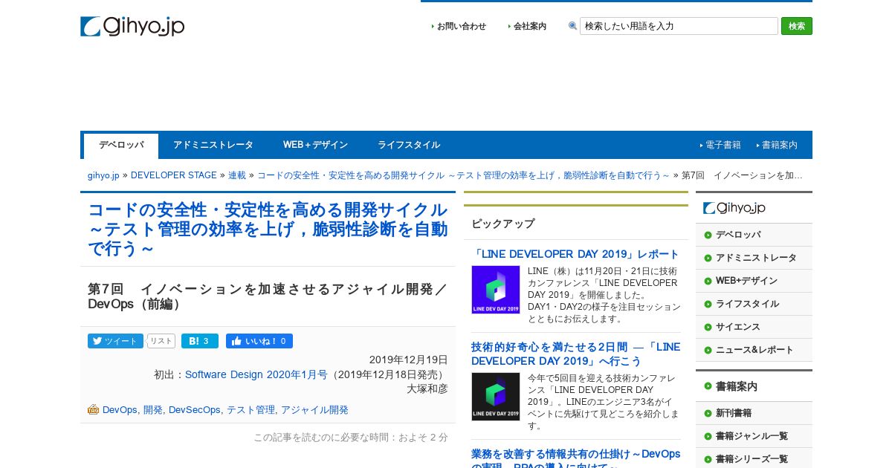Open sidebar ライフスタイル item
892x468 pixels.
click(754, 304)
